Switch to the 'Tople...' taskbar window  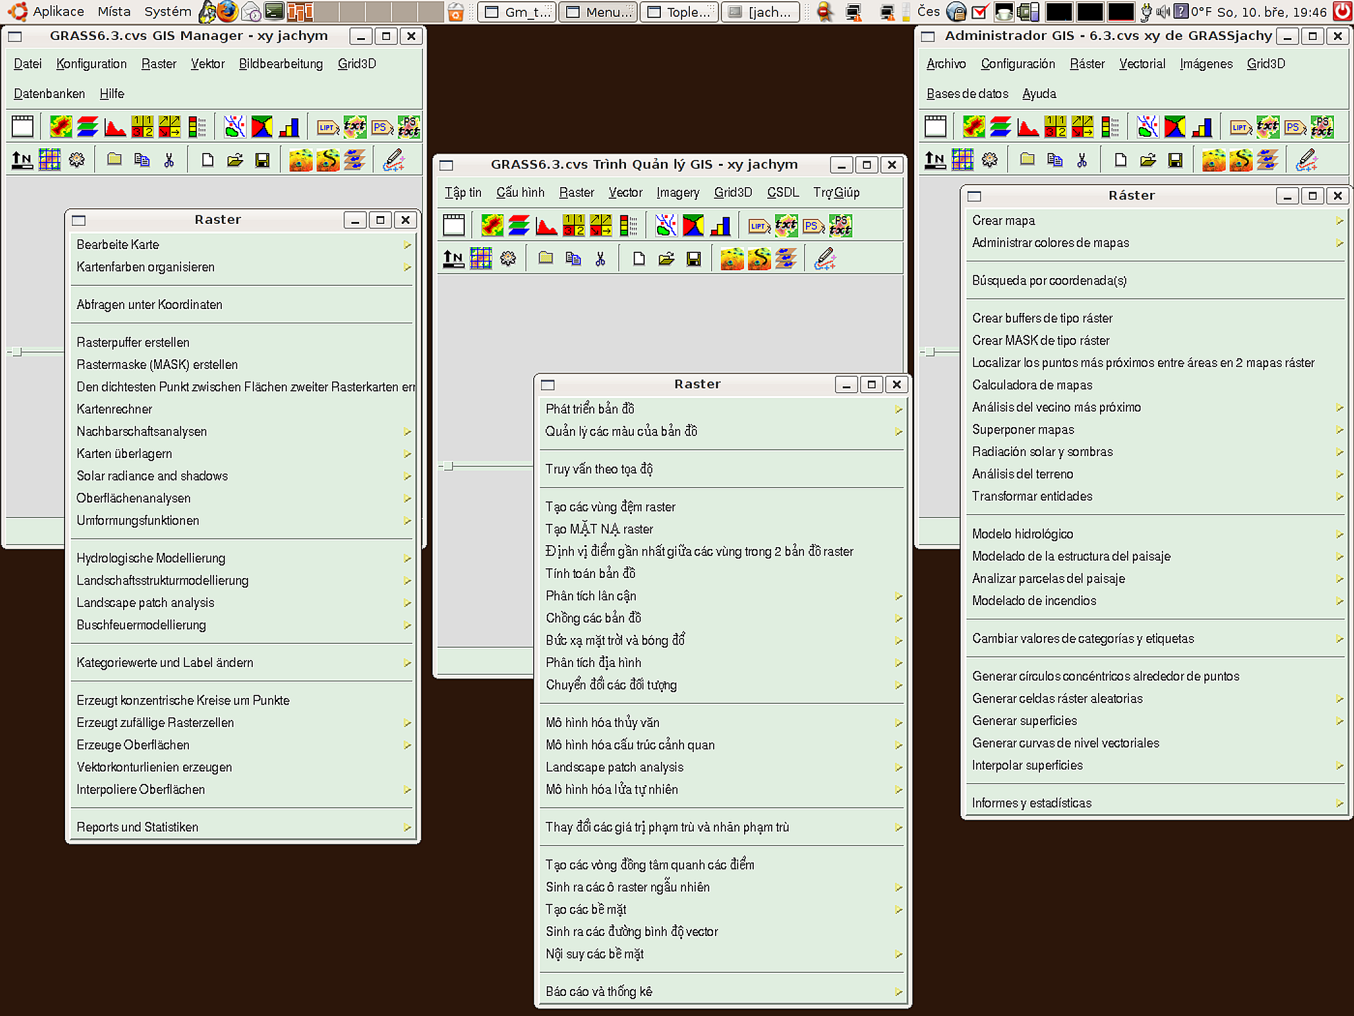[x=680, y=12]
